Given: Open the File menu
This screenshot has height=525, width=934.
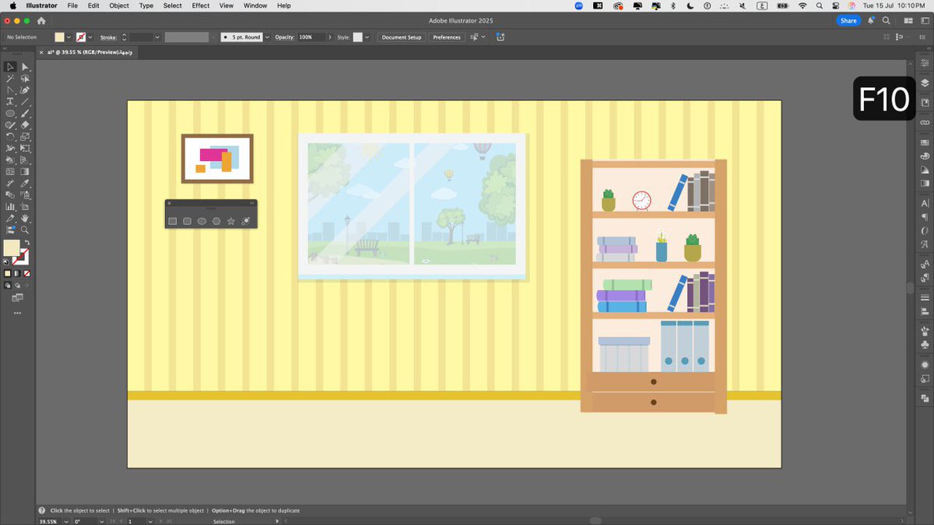Looking at the screenshot, I should click(72, 5).
